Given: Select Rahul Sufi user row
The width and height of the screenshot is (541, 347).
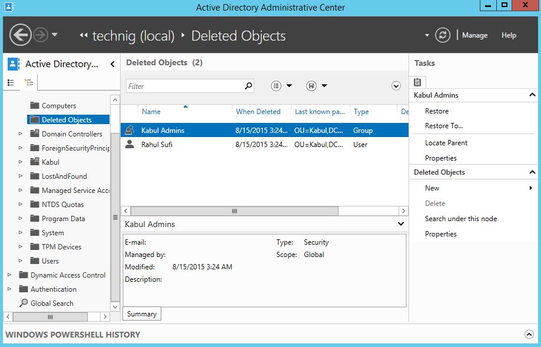Looking at the screenshot, I should [265, 144].
